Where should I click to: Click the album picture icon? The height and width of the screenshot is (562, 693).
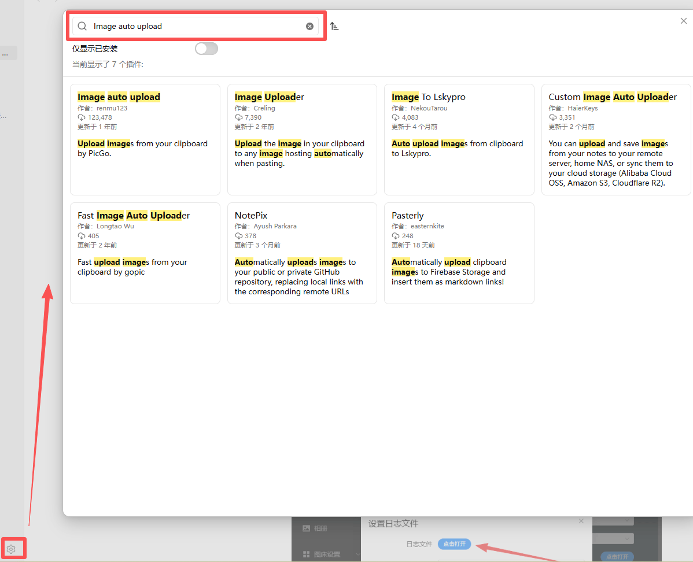click(306, 528)
